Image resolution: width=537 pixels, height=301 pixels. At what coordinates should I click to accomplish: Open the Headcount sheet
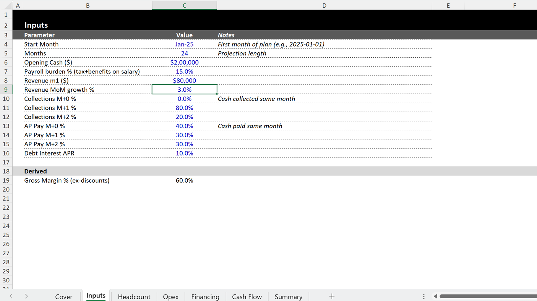134,296
